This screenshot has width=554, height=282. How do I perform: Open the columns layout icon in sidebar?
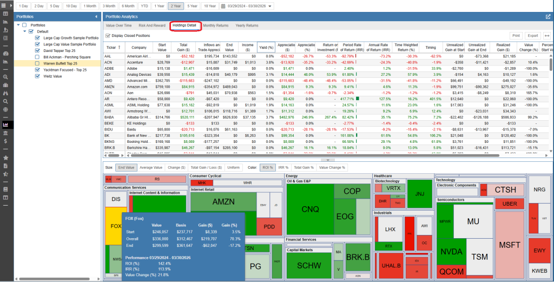tap(5, 198)
